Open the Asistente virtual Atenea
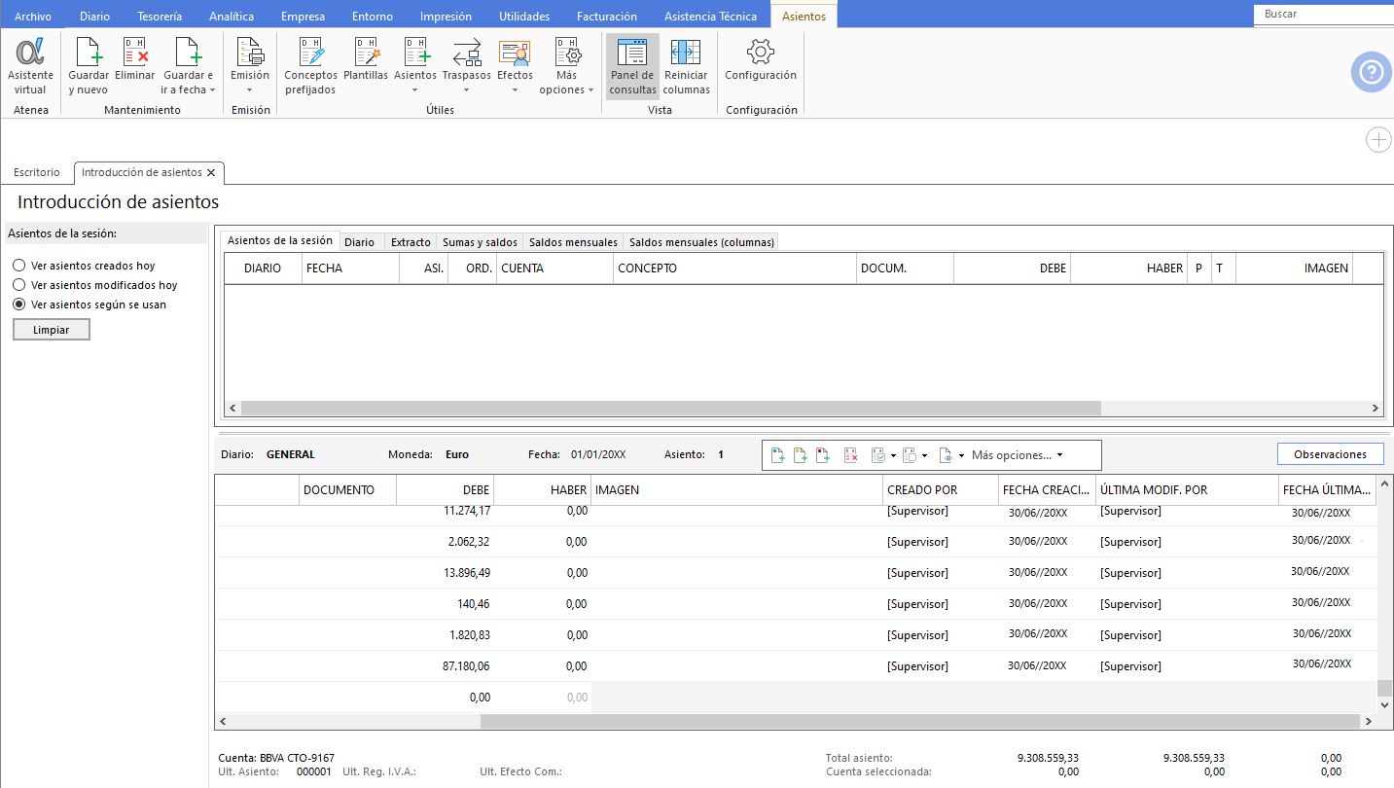This screenshot has height=788, width=1394. [30, 67]
